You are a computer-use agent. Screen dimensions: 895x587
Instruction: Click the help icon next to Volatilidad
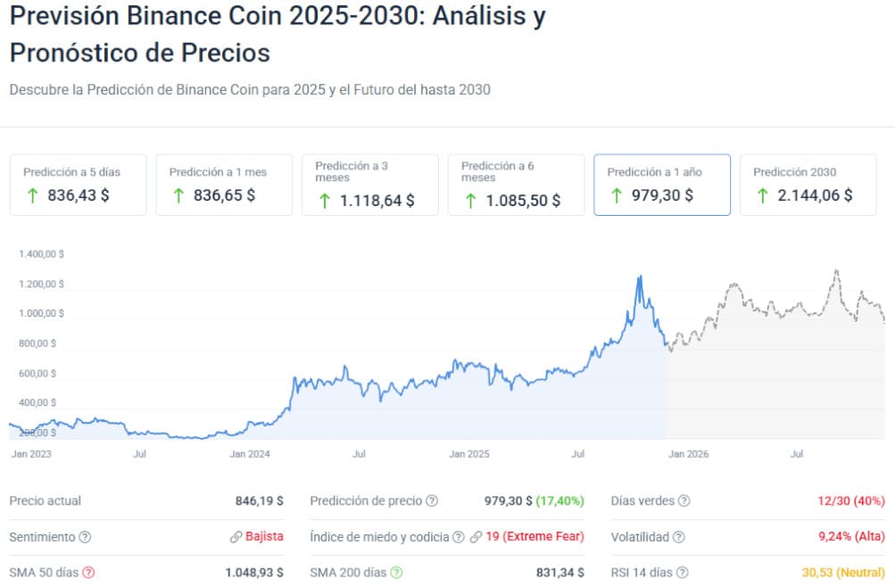pyautogui.click(x=678, y=537)
